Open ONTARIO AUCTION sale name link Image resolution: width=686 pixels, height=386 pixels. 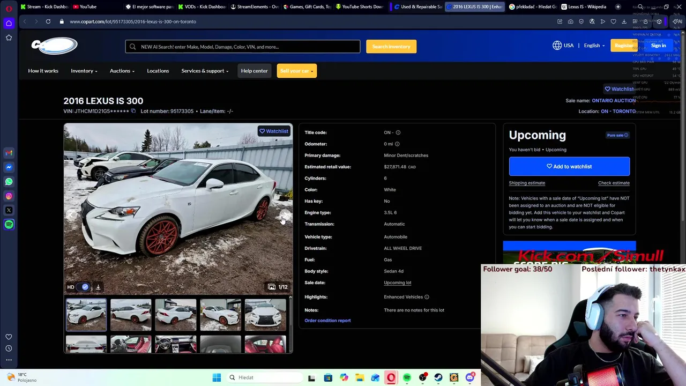[614, 100]
